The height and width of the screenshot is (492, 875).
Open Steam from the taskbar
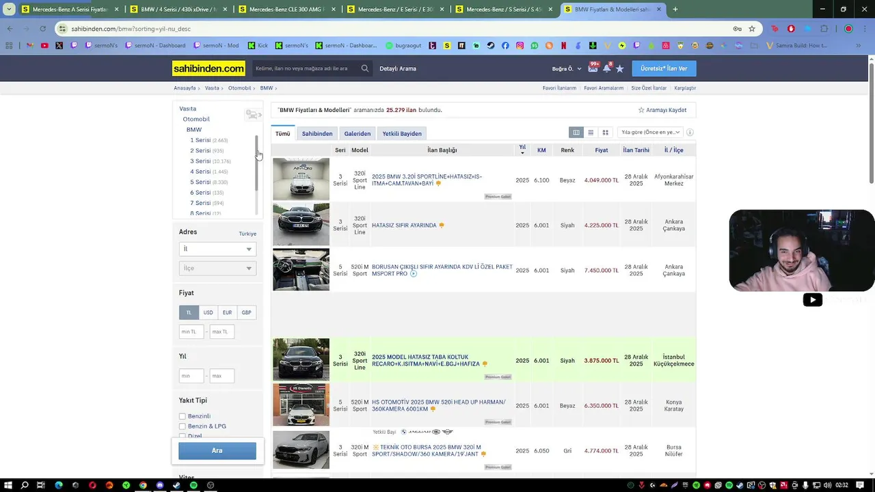click(x=176, y=485)
